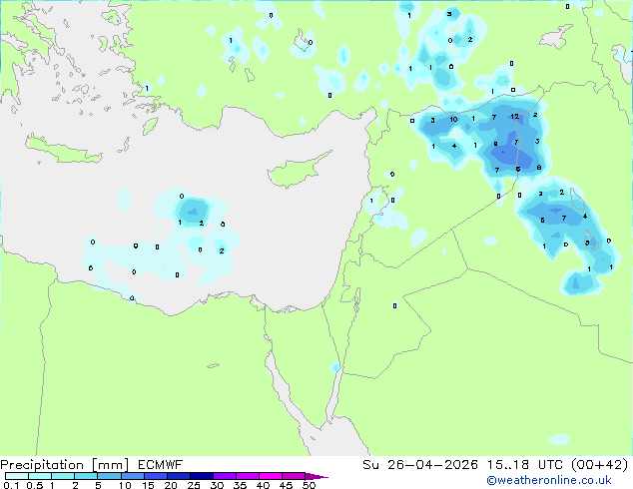633x489 pixels.
Task: Select the 30–35 mm purple legend swatch
Action: [224, 476]
